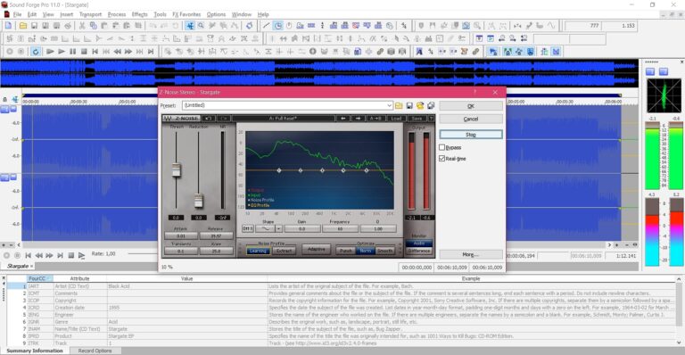Click the EQ Shape curve selector

[x=266, y=229]
